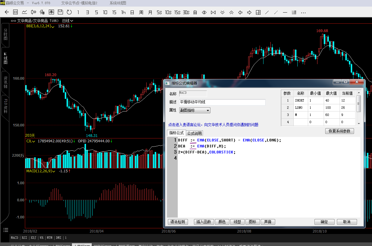Open the 麦语言论坛 help link

pos(213,125)
